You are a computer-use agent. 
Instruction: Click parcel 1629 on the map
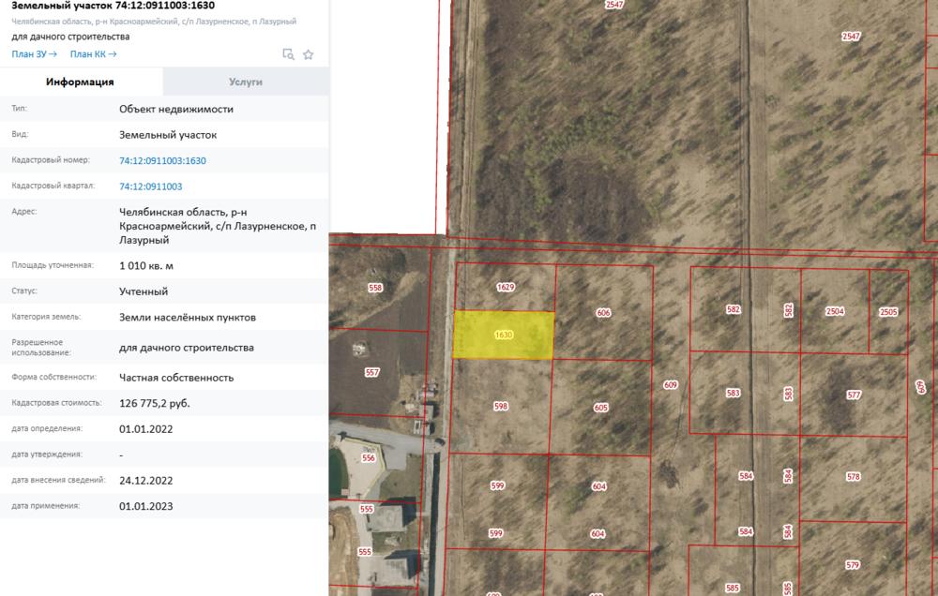point(506,287)
